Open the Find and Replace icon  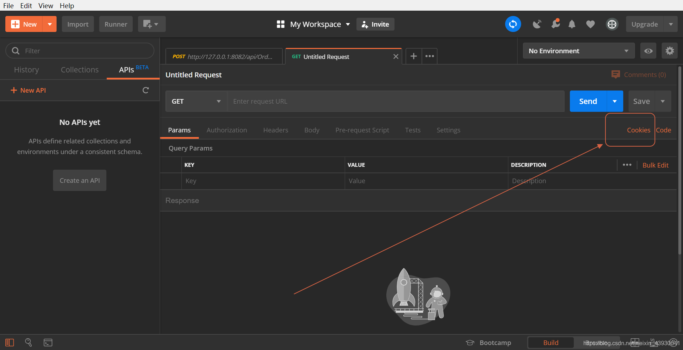pos(28,343)
